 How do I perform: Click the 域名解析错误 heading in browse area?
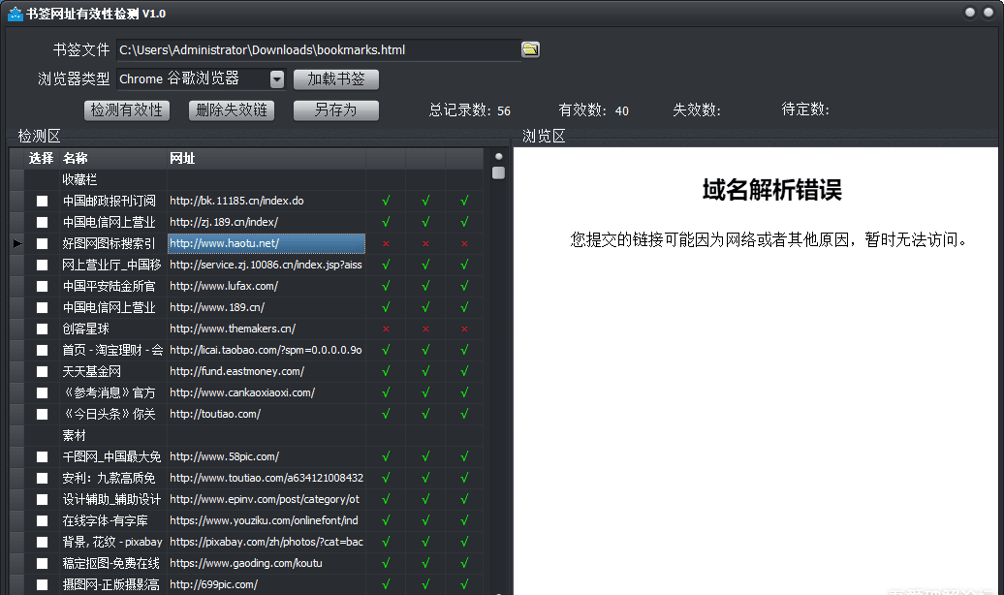point(771,190)
